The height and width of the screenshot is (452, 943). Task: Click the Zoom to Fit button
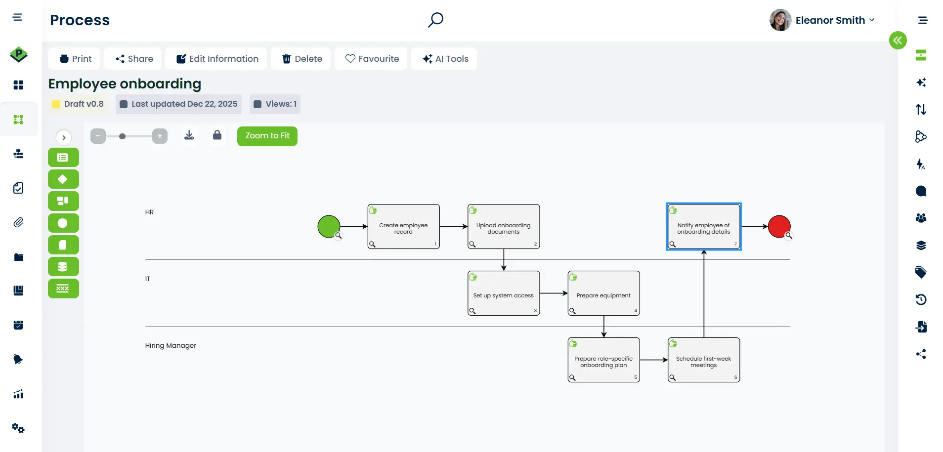267,136
